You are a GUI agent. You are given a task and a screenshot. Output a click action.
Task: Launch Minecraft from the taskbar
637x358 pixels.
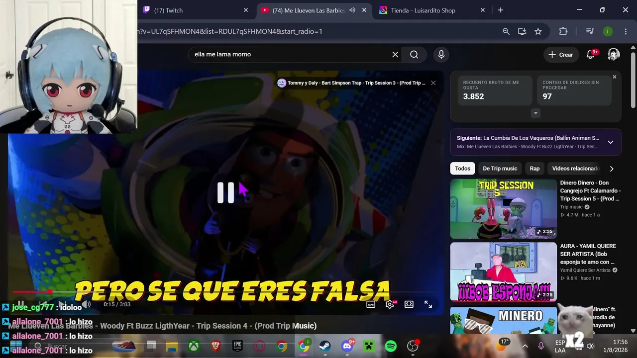coord(369,346)
